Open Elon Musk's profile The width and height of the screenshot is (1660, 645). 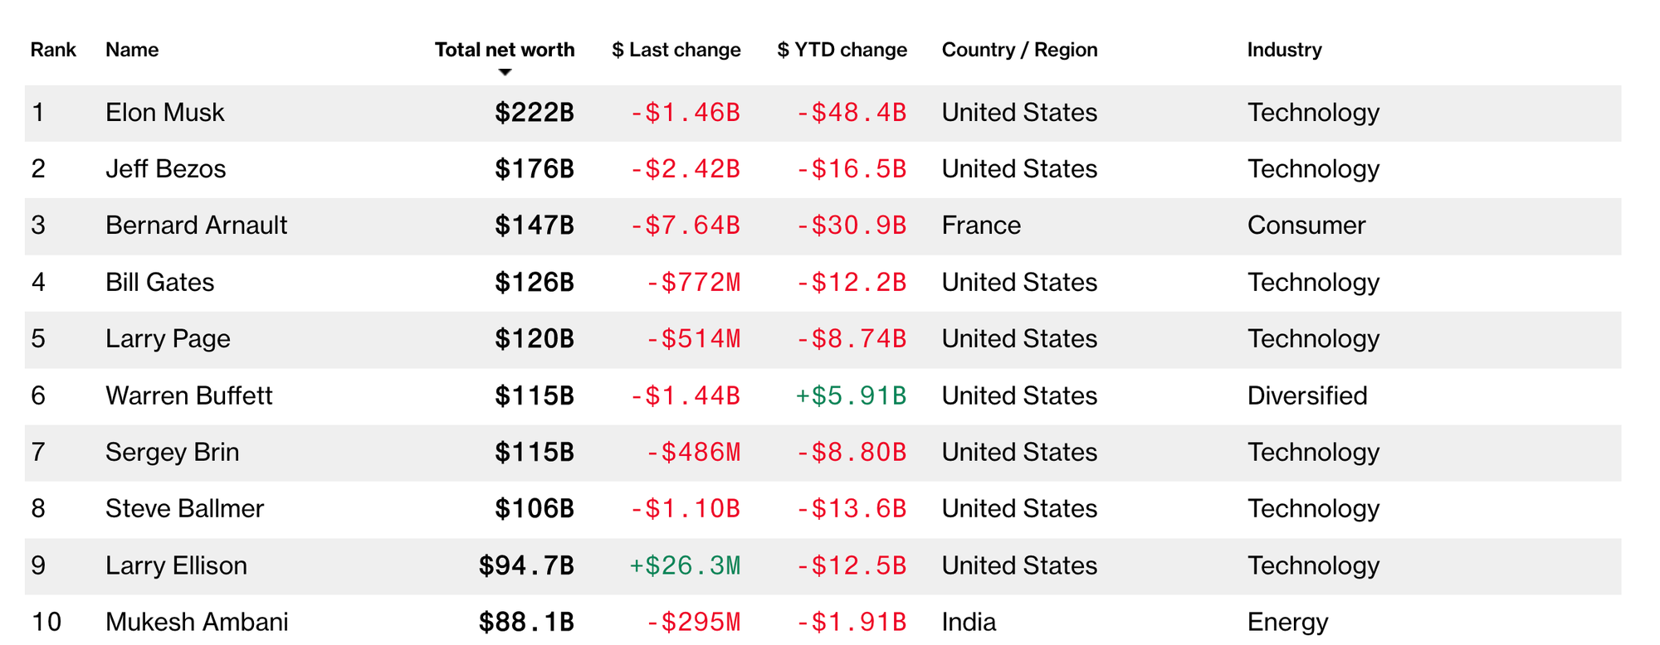click(x=164, y=112)
